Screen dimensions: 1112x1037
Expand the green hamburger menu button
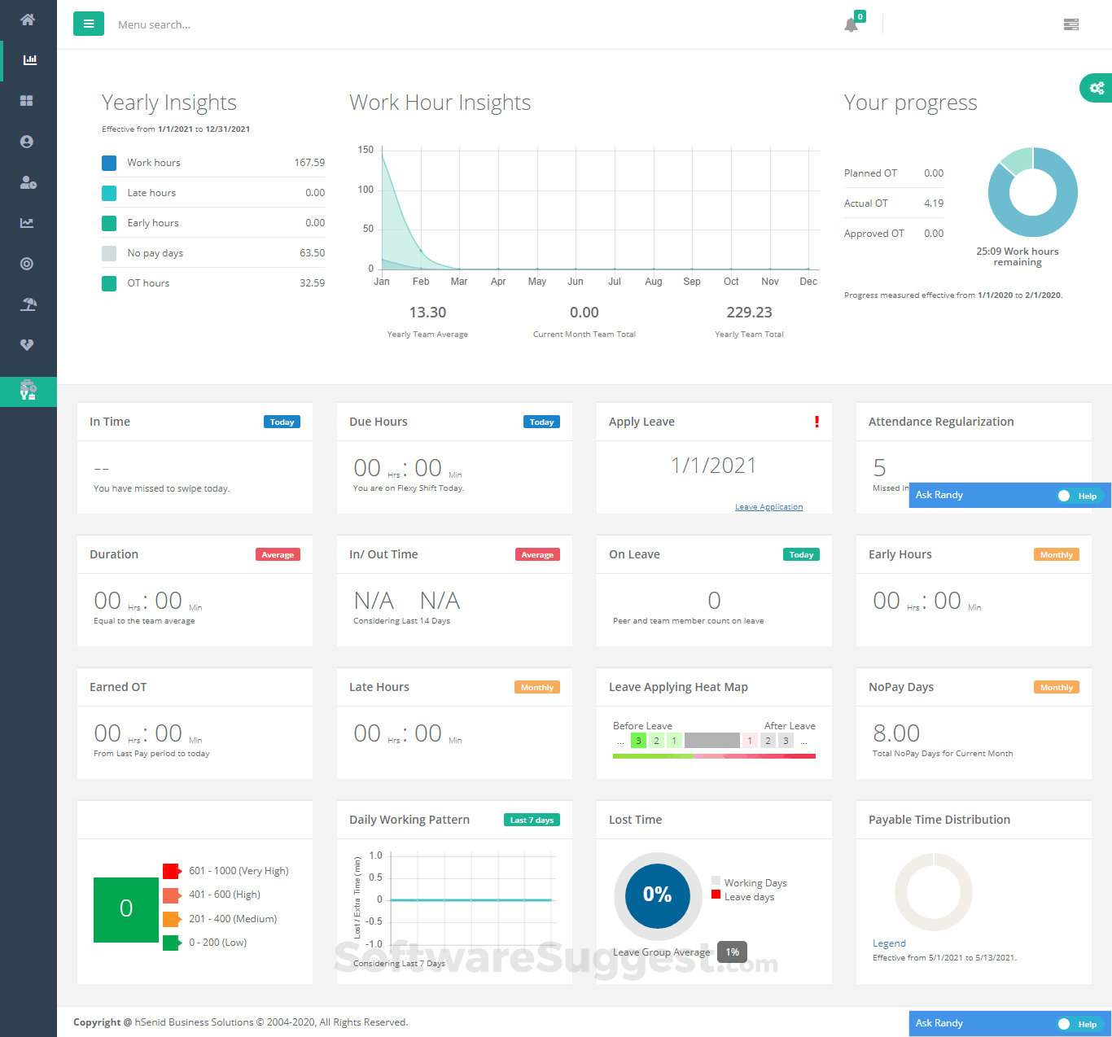click(89, 24)
